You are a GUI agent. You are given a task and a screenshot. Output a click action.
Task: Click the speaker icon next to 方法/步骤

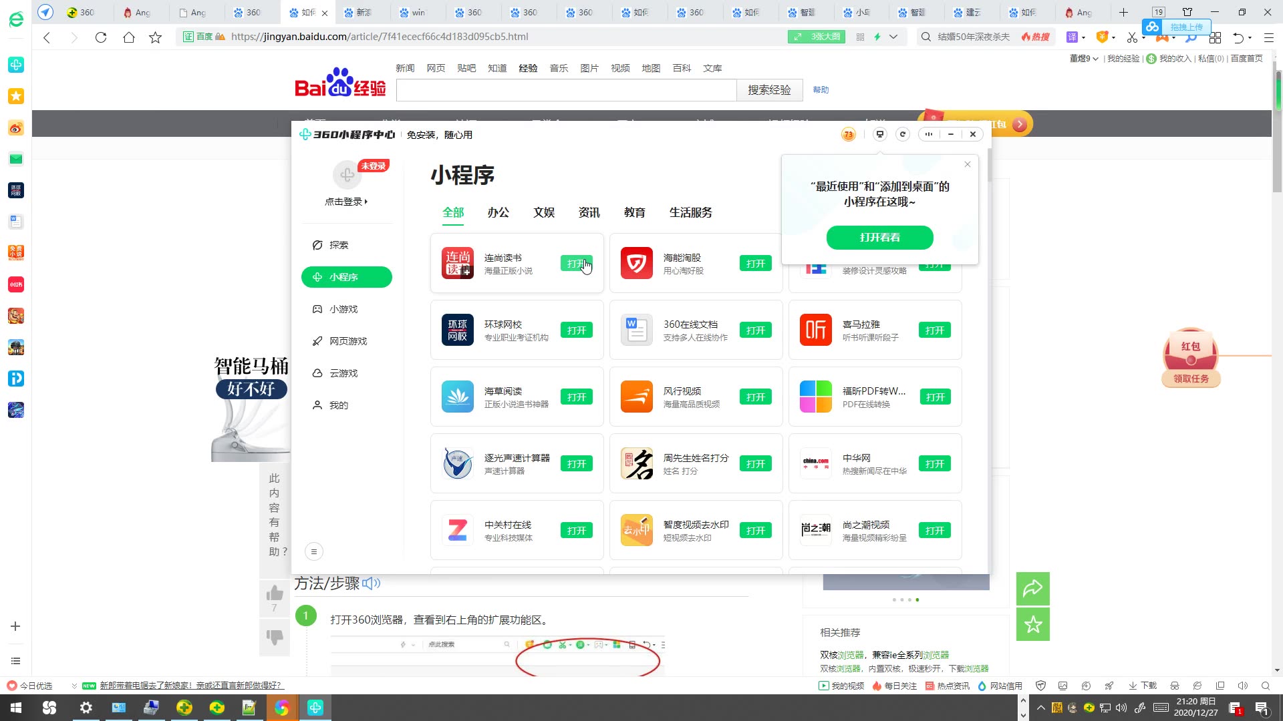371,583
